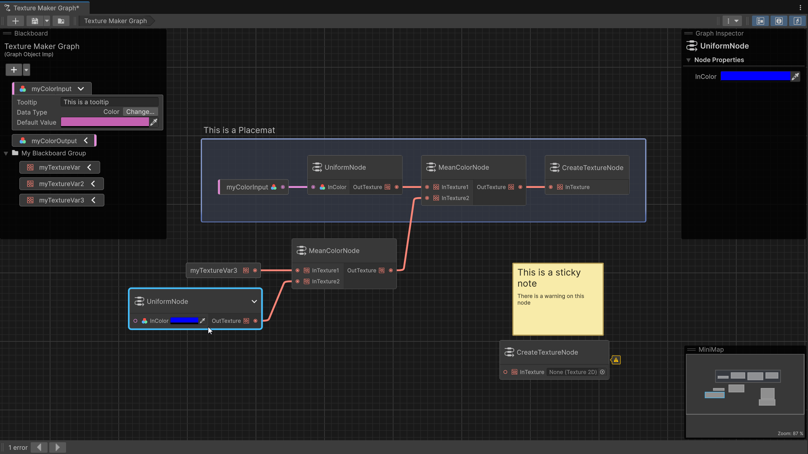
Task: Click the tooltip text field
Action: point(109,102)
